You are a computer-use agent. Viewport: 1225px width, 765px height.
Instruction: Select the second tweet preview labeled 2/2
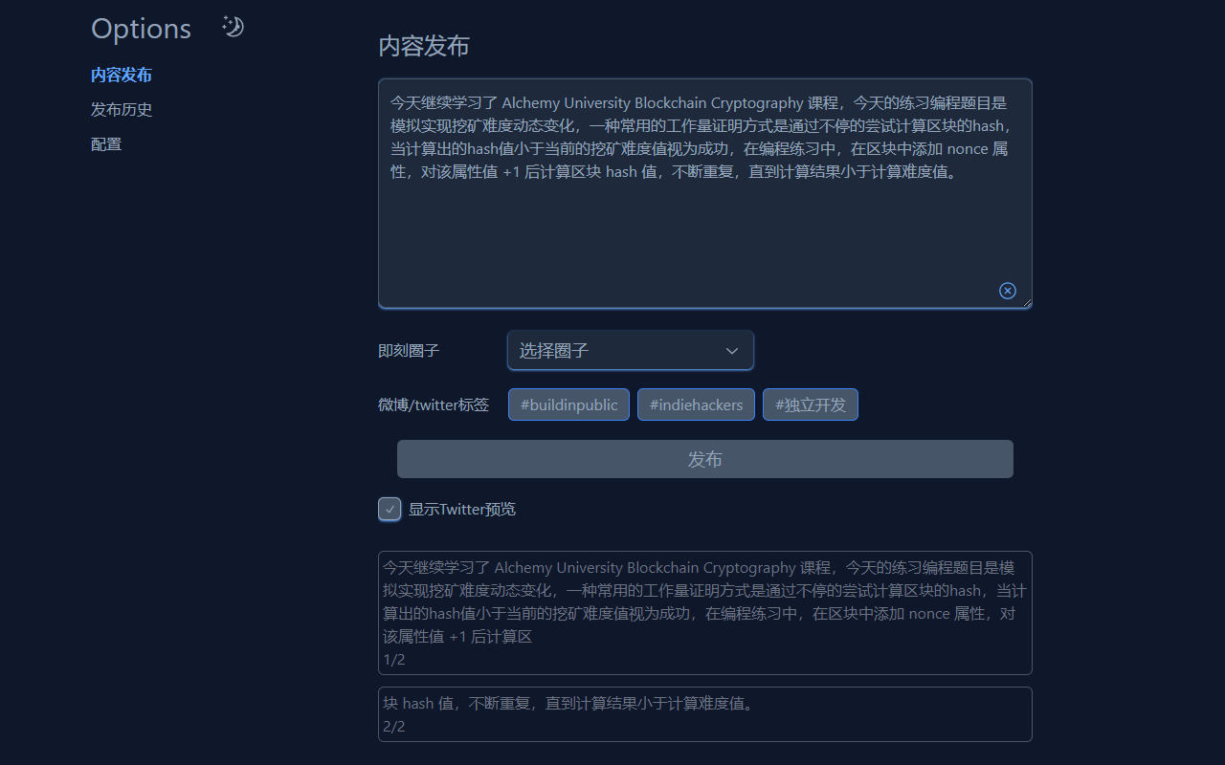(x=704, y=713)
